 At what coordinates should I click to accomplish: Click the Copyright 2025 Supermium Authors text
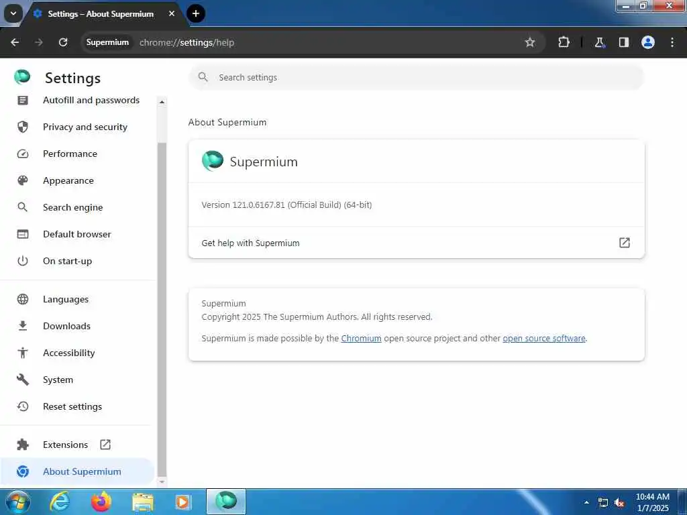[x=317, y=317]
